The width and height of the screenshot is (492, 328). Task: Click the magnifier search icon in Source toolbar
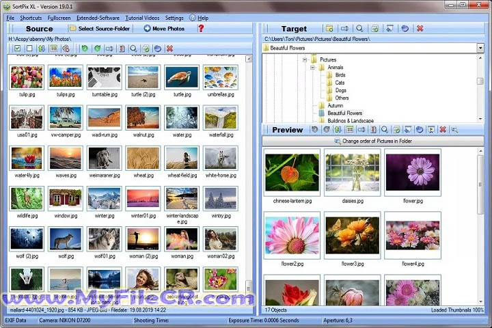coord(134,49)
